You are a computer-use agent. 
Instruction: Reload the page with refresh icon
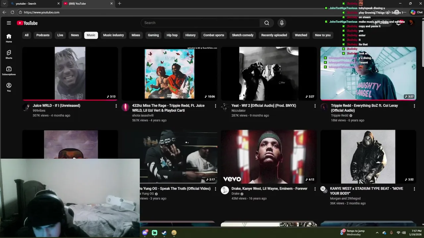point(12,12)
